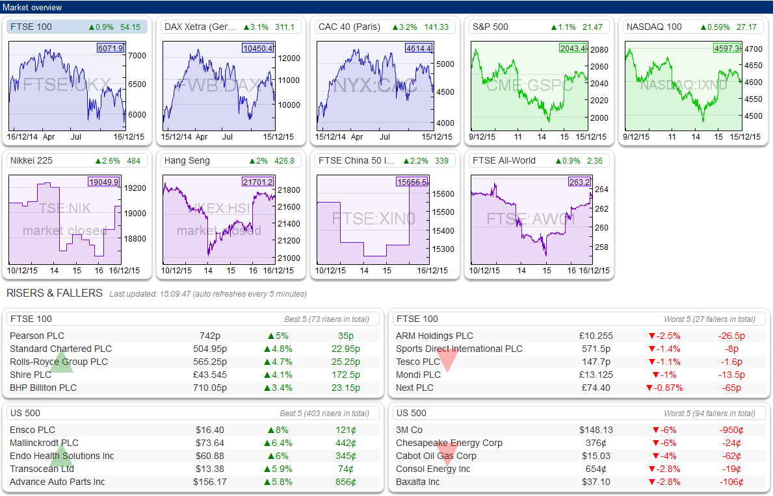Open ARM Holdings PLC in fallers
This screenshot has width=773, height=496.
click(x=434, y=336)
